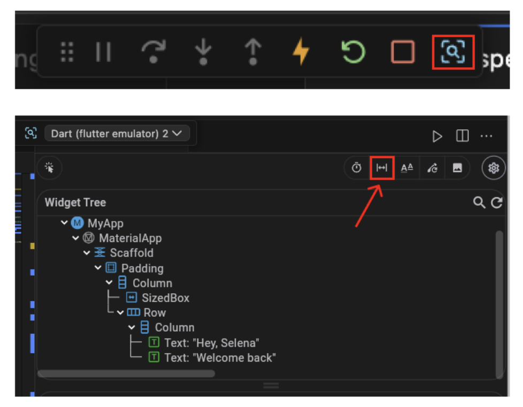The image size is (523, 407).
Task: Open the more actions ellipsis menu
Action: pyautogui.click(x=486, y=136)
